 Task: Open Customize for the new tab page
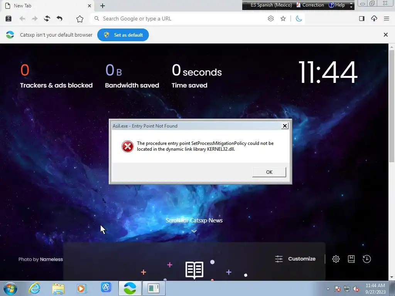[x=295, y=259]
